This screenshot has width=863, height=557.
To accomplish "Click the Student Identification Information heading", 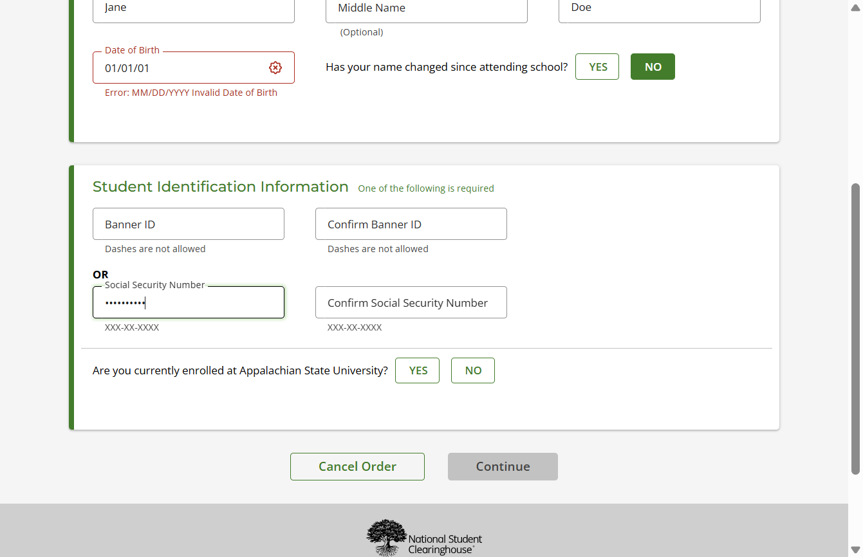I will pyautogui.click(x=220, y=187).
